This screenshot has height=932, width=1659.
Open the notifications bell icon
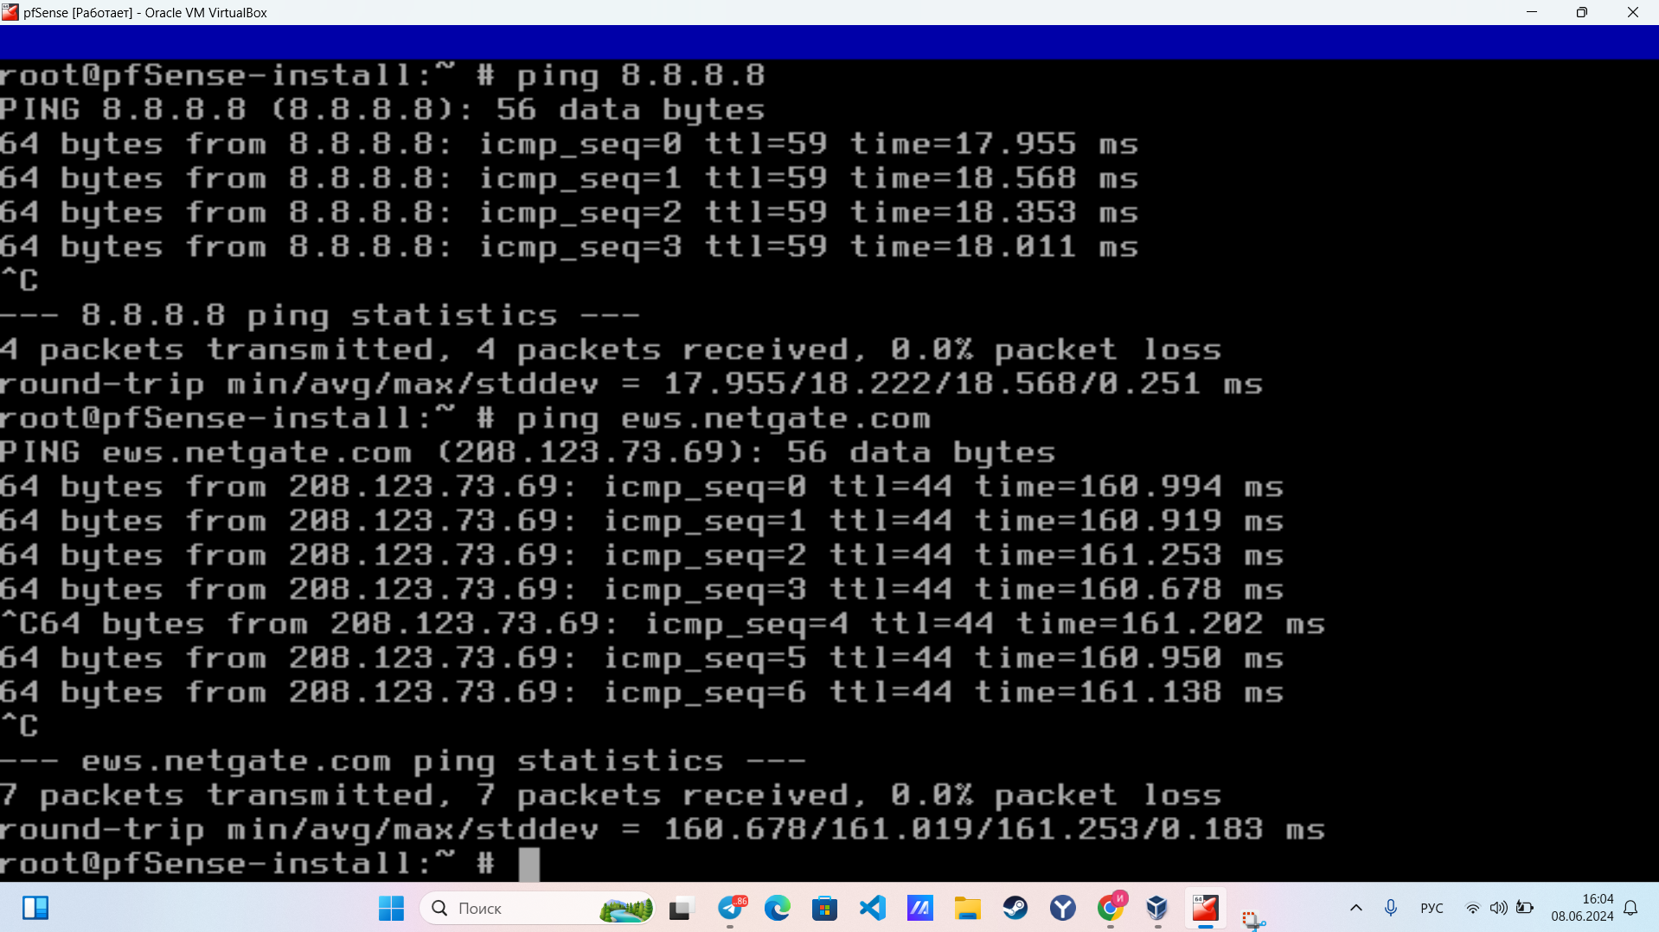1630,908
